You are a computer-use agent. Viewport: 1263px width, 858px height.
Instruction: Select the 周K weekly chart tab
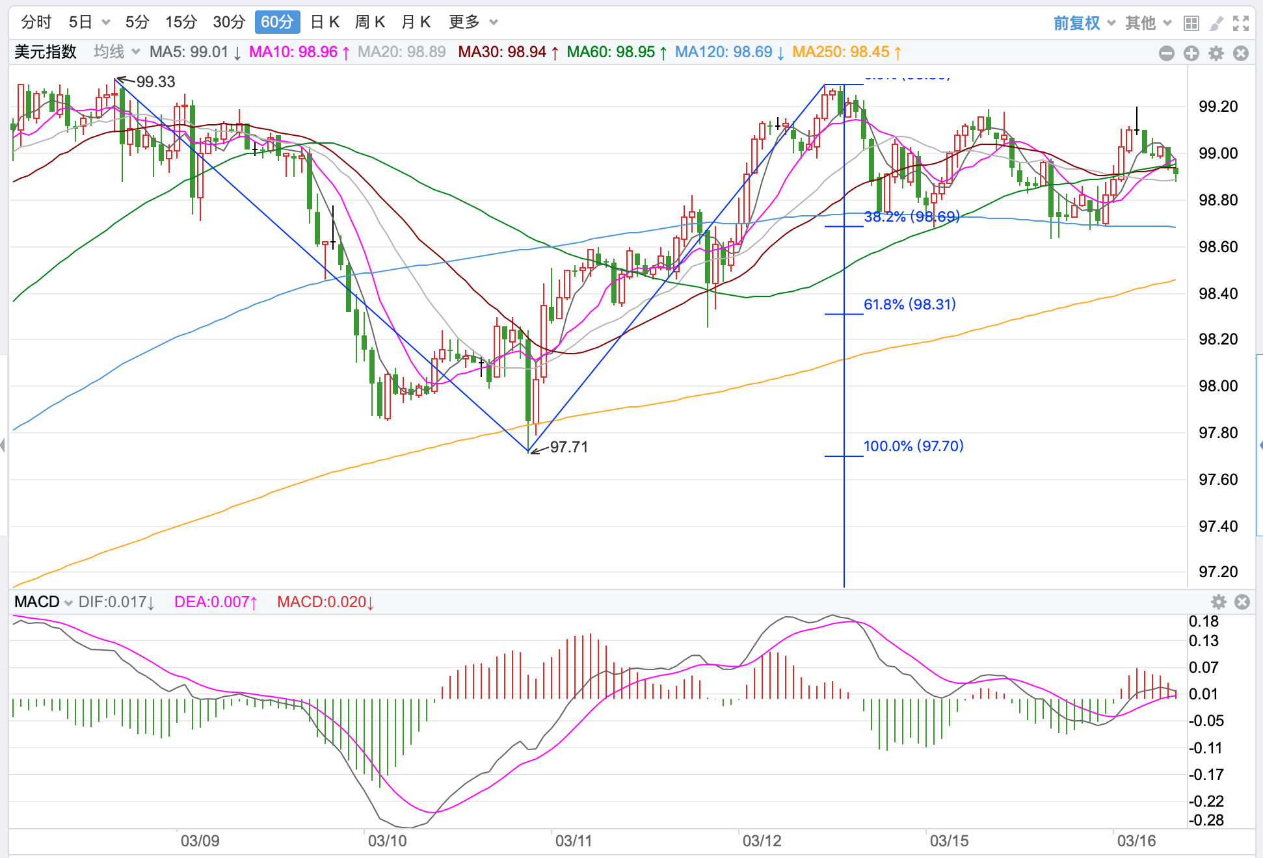370,22
